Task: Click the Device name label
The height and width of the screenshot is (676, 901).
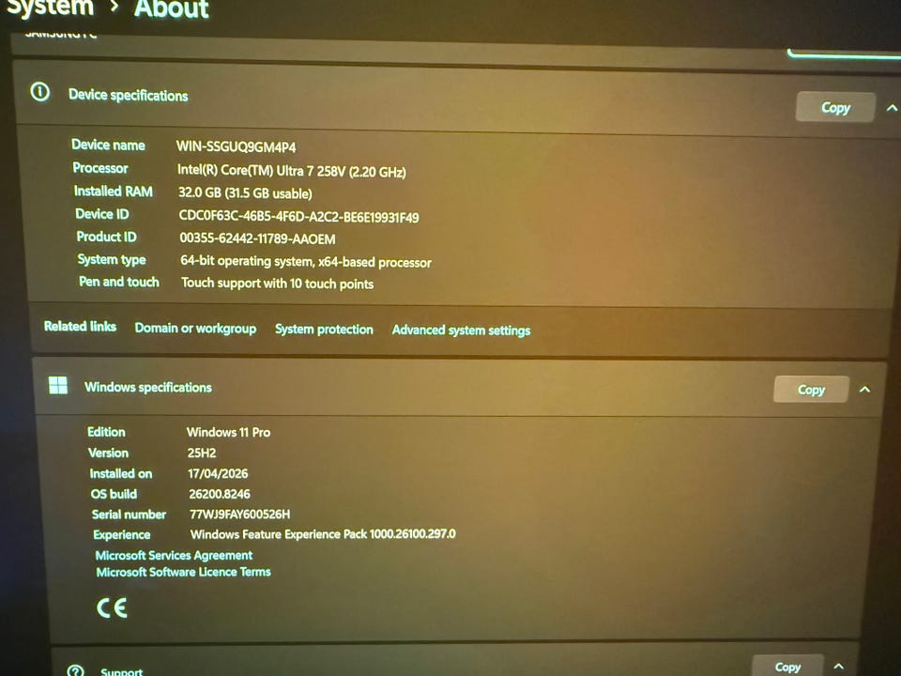Action: click(108, 145)
